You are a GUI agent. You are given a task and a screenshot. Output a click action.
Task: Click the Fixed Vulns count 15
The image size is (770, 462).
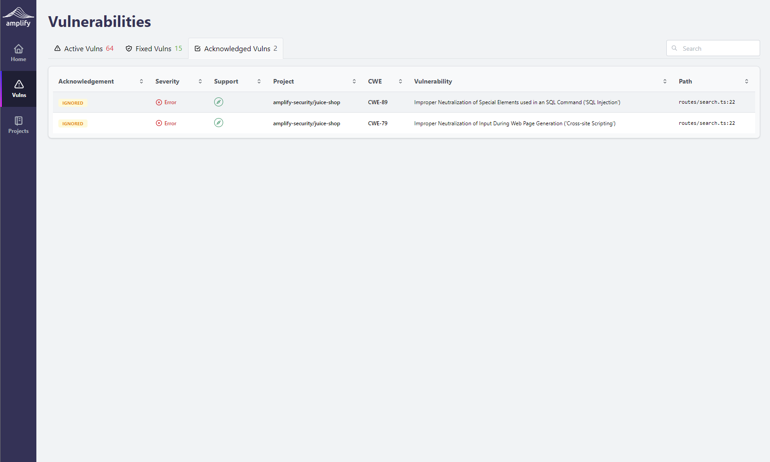178,48
